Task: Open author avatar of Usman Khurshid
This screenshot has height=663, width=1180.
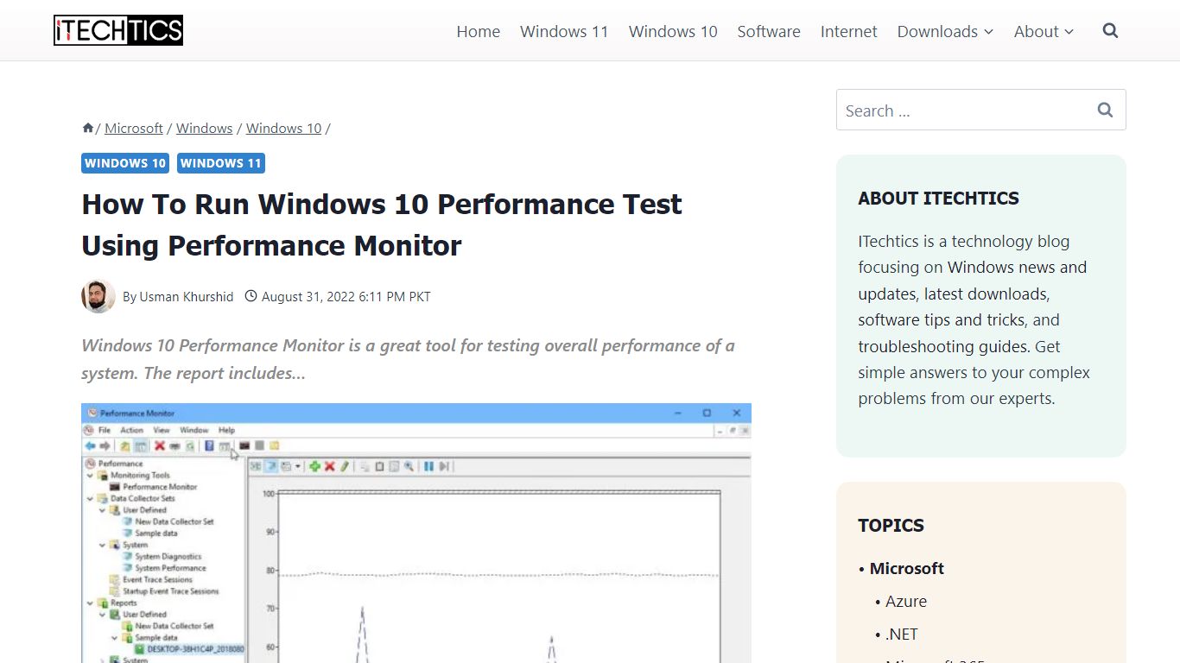Action: pyautogui.click(x=98, y=296)
